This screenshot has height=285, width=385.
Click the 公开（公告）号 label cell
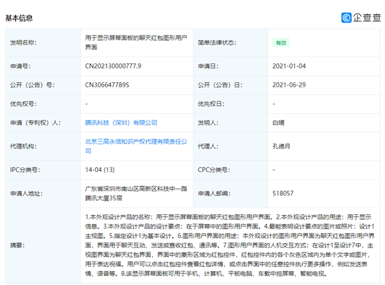click(43, 85)
